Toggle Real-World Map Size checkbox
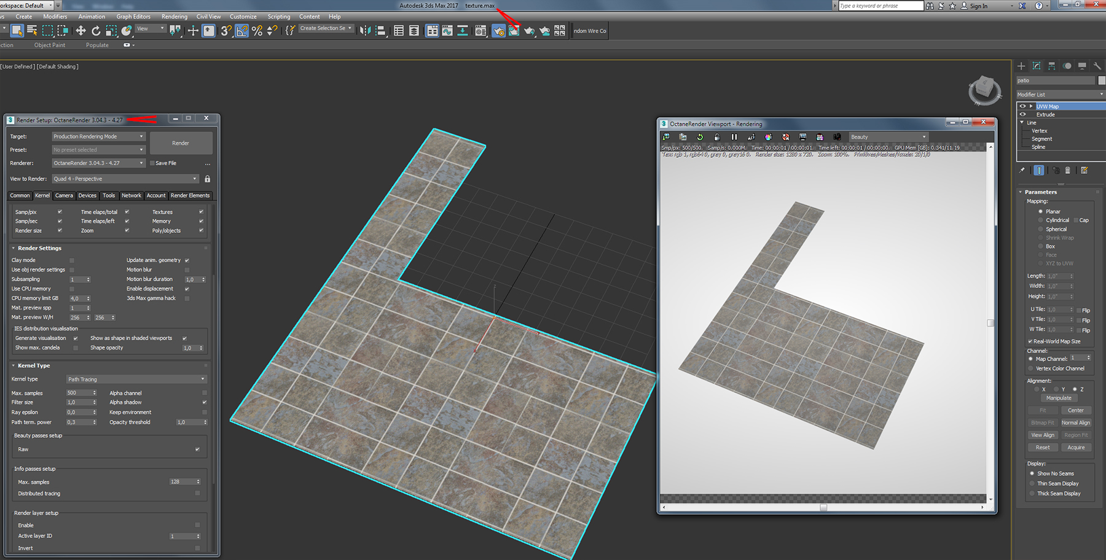 pyautogui.click(x=1030, y=341)
